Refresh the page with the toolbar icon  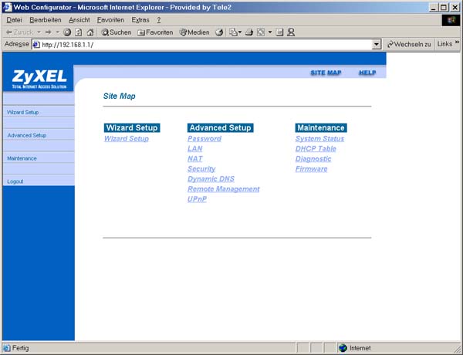tap(79, 32)
